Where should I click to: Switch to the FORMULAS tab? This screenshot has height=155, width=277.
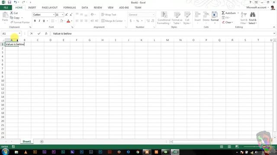coord(70,8)
